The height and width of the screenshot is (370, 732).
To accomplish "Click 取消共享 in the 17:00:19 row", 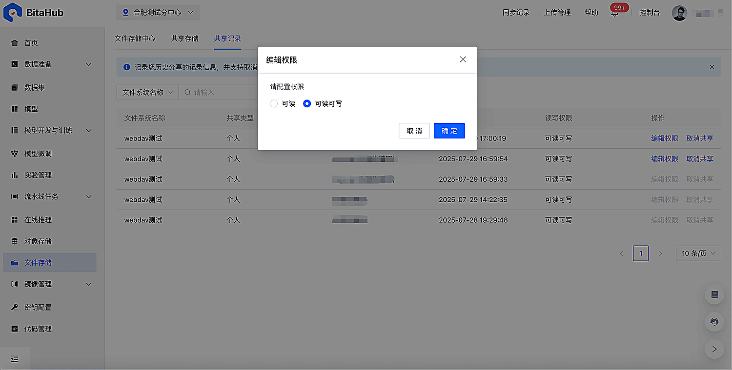I will pyautogui.click(x=700, y=138).
